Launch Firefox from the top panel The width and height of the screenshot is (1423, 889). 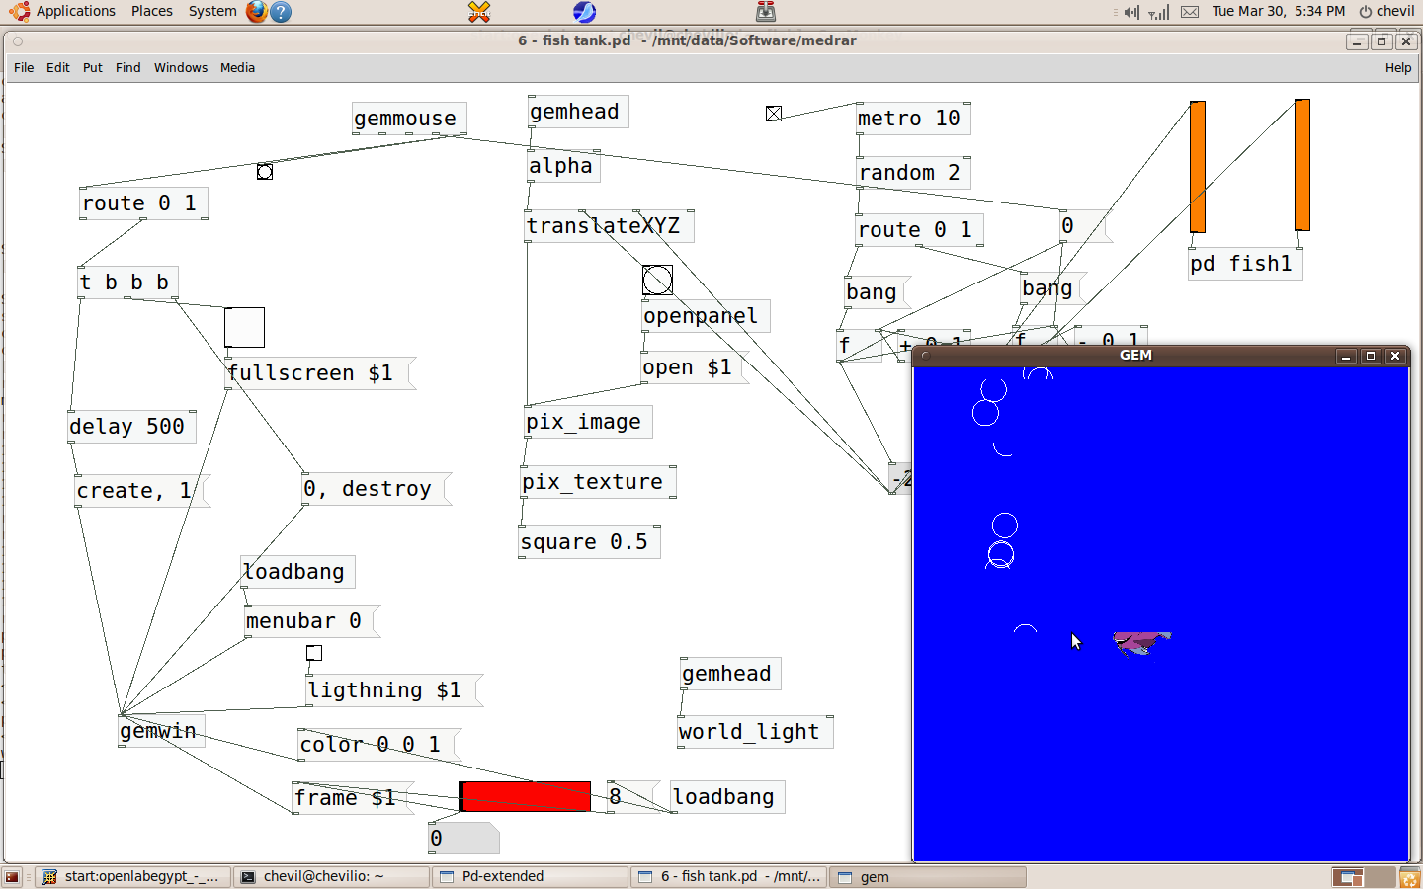(x=256, y=12)
